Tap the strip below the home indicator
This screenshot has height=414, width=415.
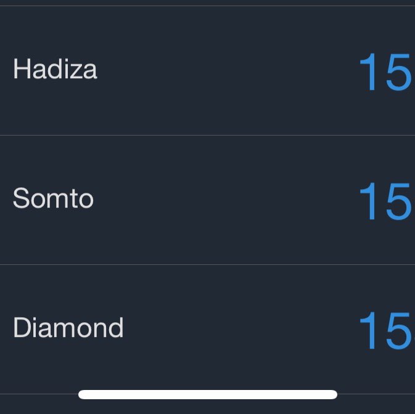(x=207, y=407)
